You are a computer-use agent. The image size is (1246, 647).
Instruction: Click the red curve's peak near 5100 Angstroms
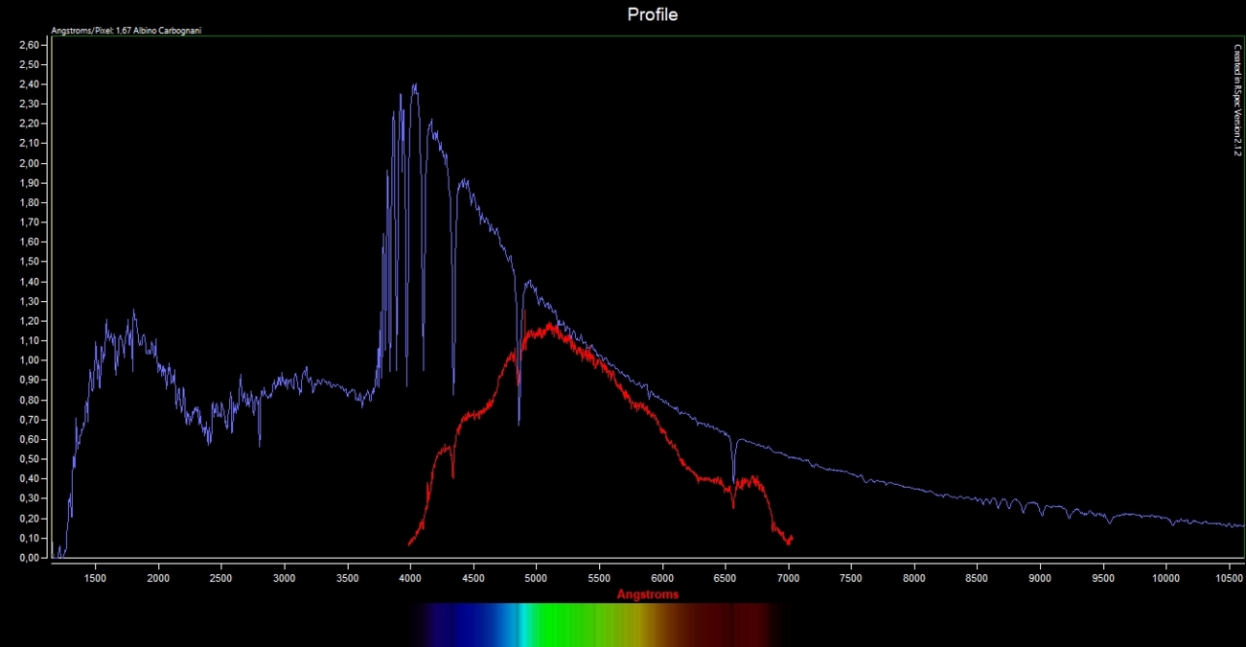tap(551, 326)
